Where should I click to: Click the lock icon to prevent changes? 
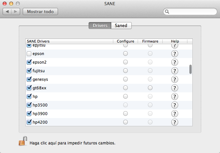point(22,142)
